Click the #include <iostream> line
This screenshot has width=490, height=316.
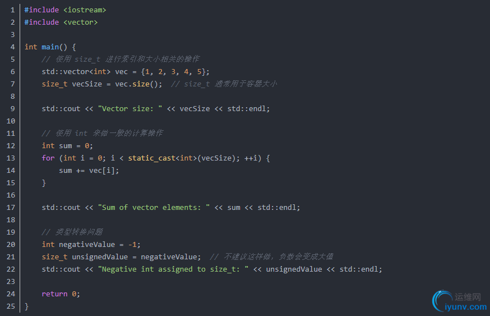tap(65, 10)
